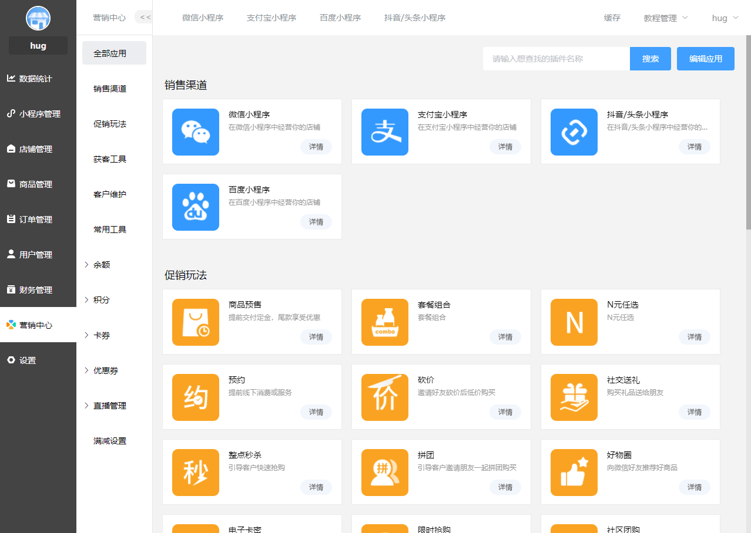Click the 财务管理 yen icon in sidebar
Viewport: 751px width, 533px height.
[11, 289]
